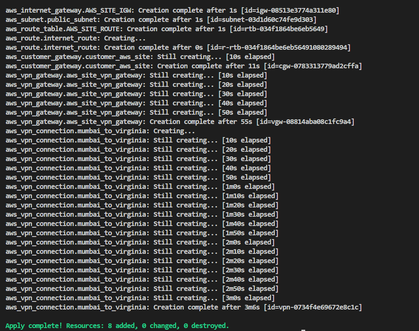This screenshot has height=331, width=419.
Task: Click customer_aws_site Still creating 10s elapsed line
Action: coord(140,57)
